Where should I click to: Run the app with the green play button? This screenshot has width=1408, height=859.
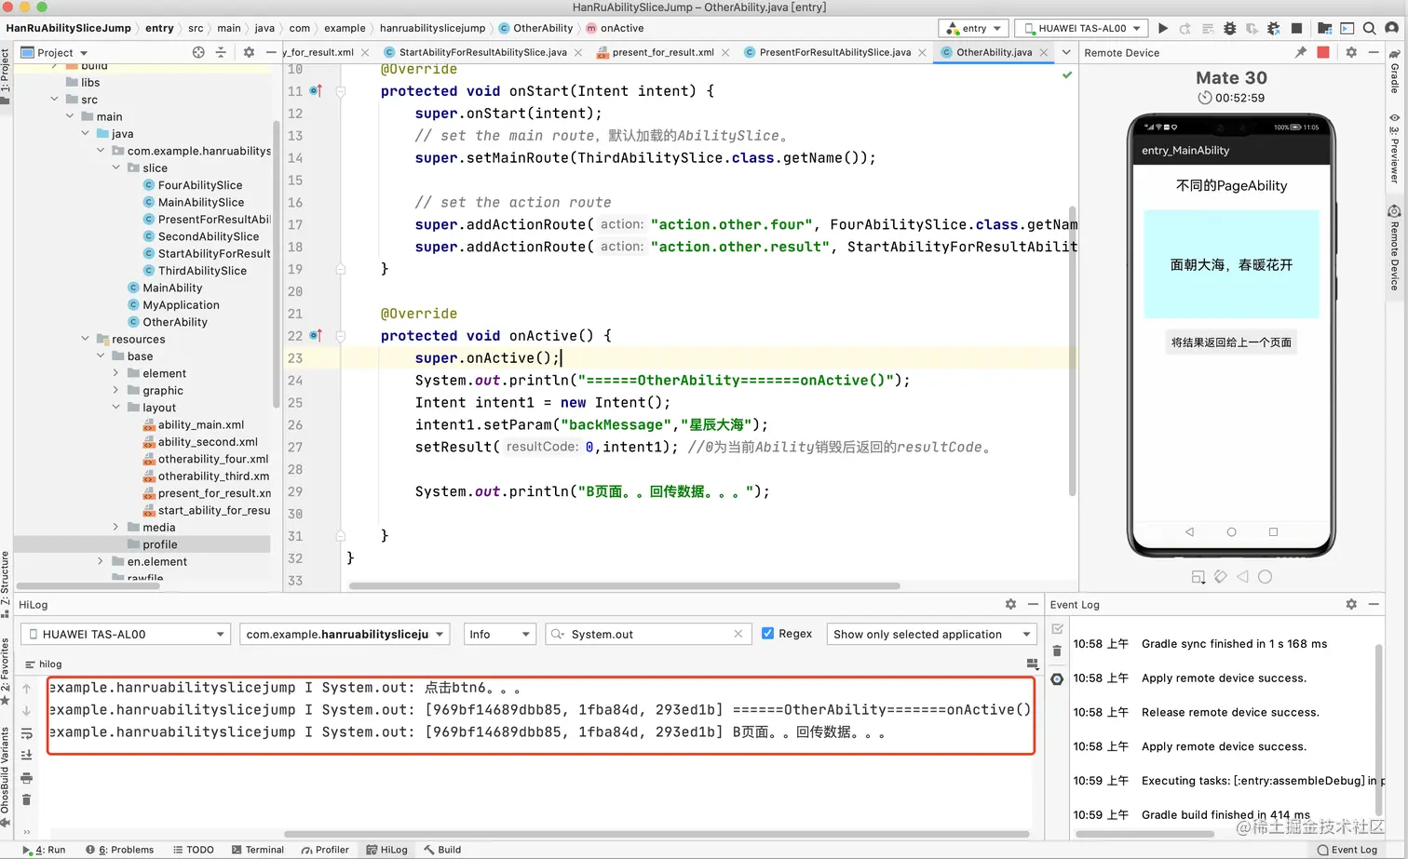(1163, 28)
